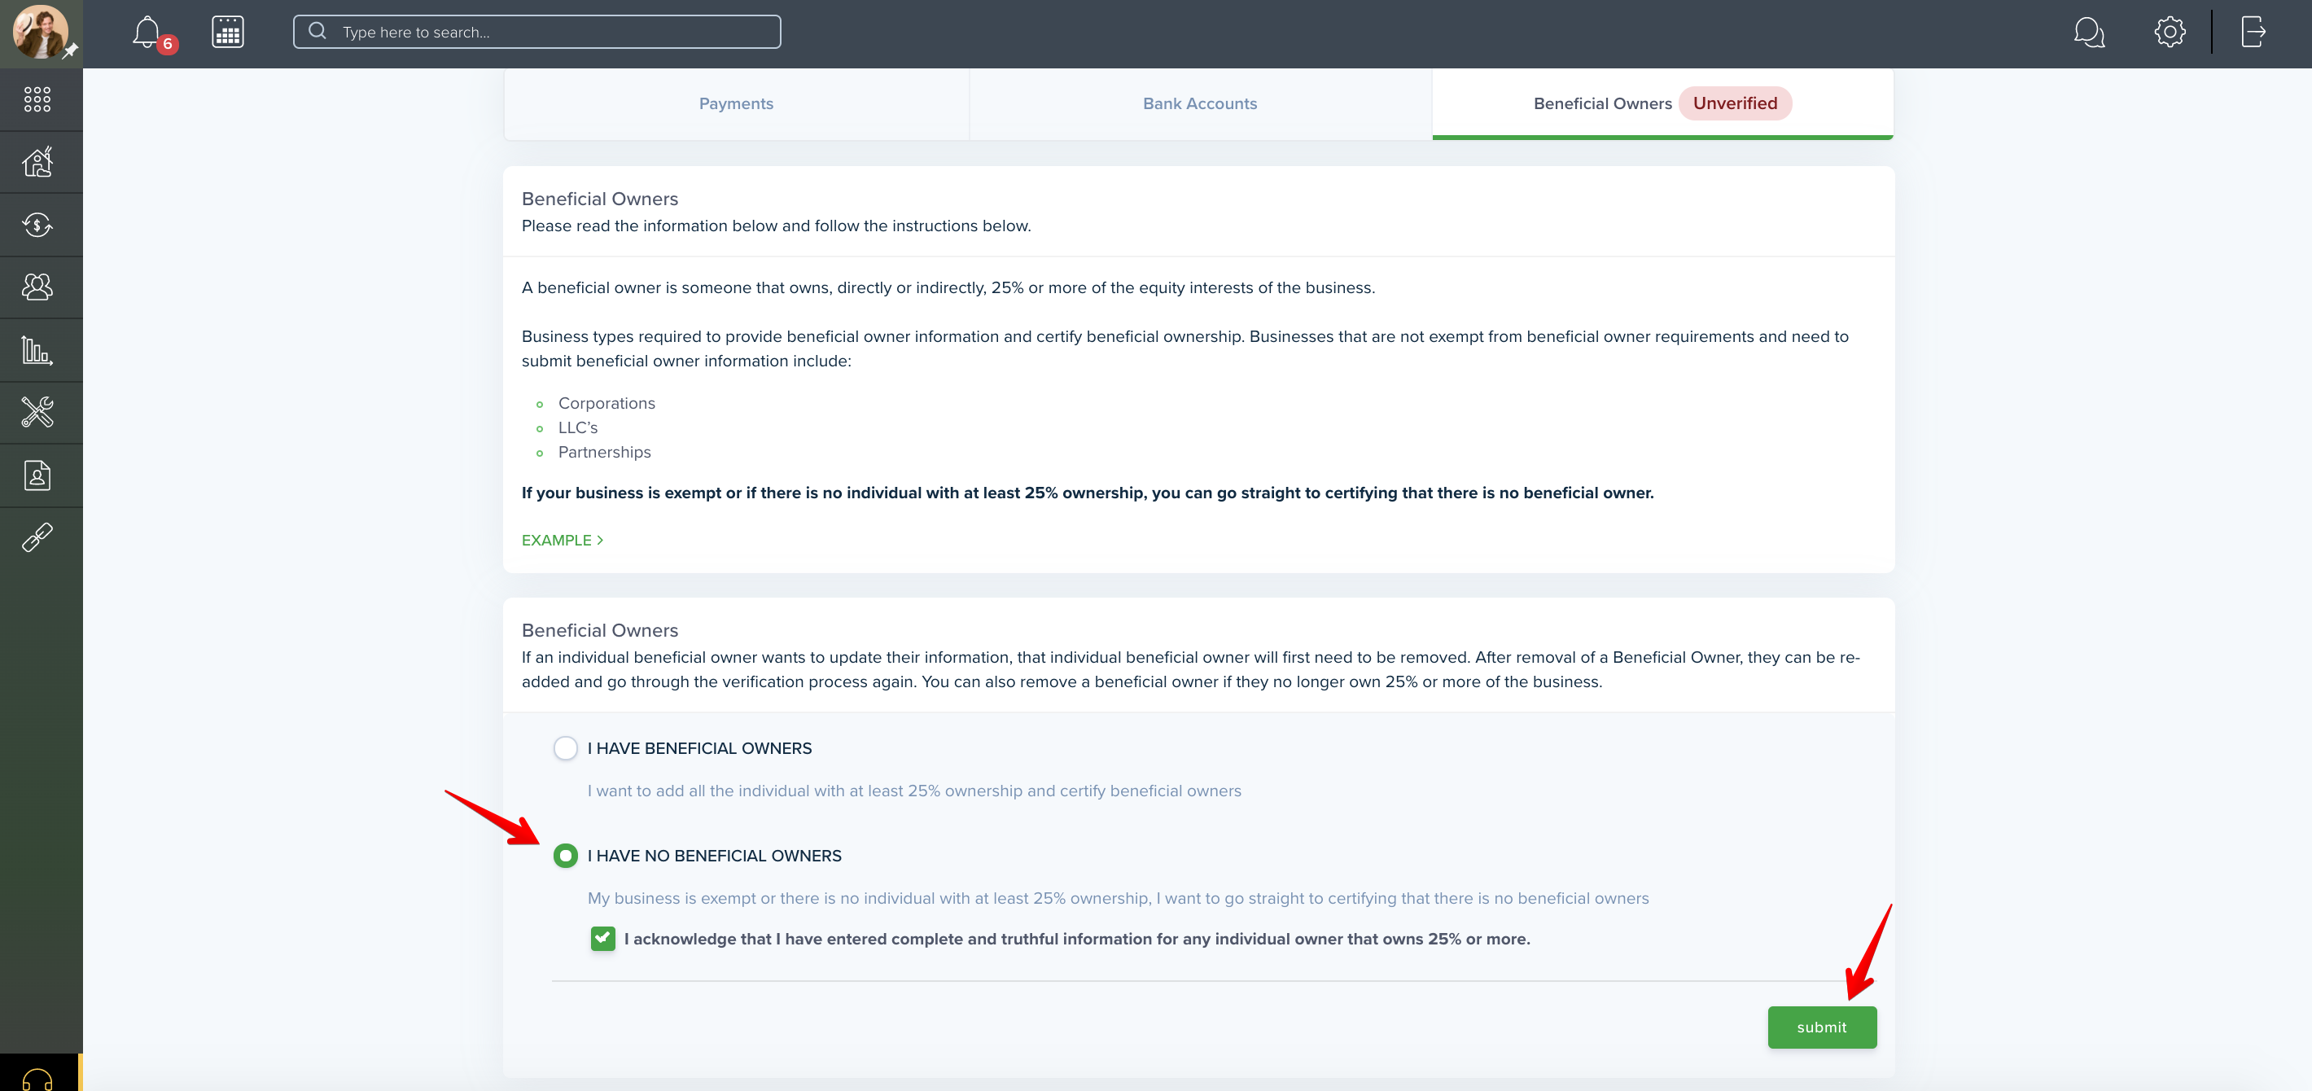Screen dimensions: 2312x1091
Task: Click the 'My business is exempt' description text
Action: click(1118, 898)
